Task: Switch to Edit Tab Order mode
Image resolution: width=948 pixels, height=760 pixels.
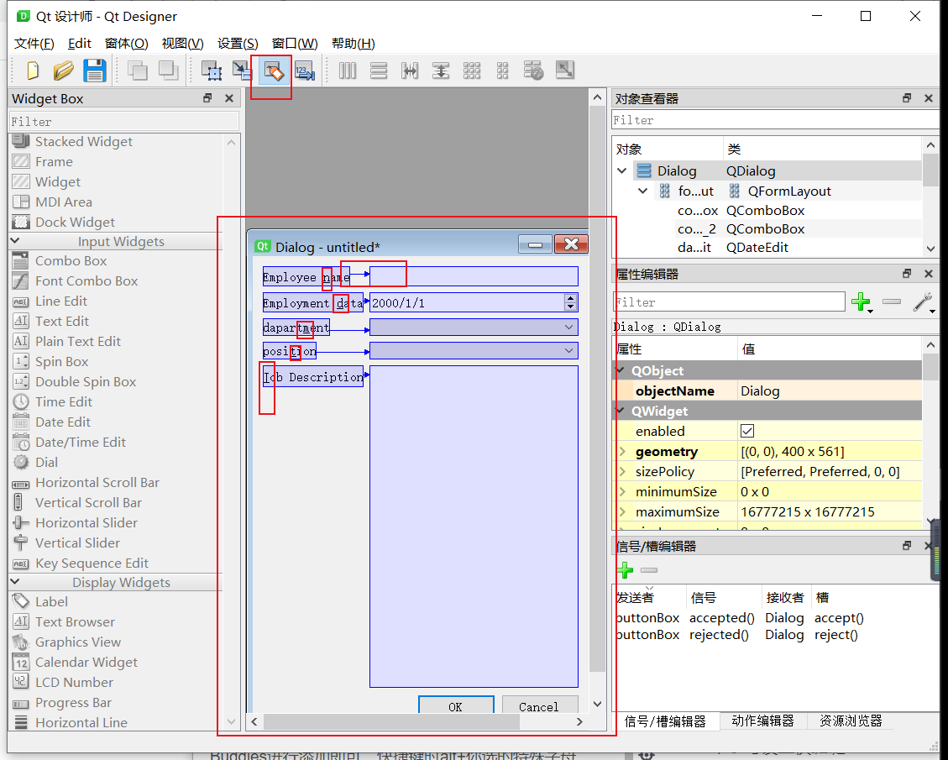Action: (x=303, y=71)
